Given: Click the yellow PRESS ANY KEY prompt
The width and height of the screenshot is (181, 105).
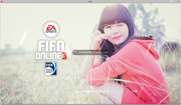Looking at the screenshot, I should point(90,97).
